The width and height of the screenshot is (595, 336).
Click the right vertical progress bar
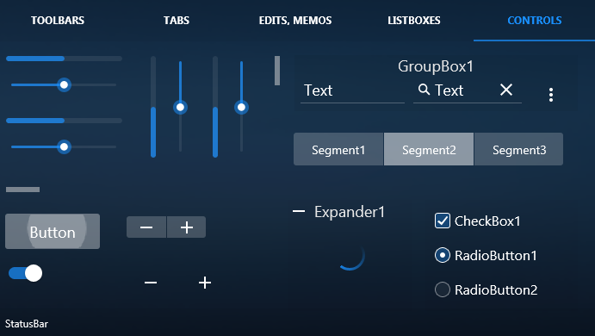(x=215, y=107)
